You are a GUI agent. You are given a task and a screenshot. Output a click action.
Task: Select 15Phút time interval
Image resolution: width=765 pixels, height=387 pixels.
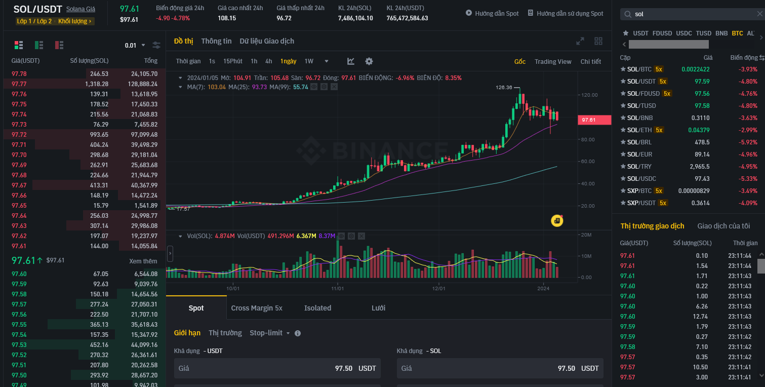[x=233, y=61]
